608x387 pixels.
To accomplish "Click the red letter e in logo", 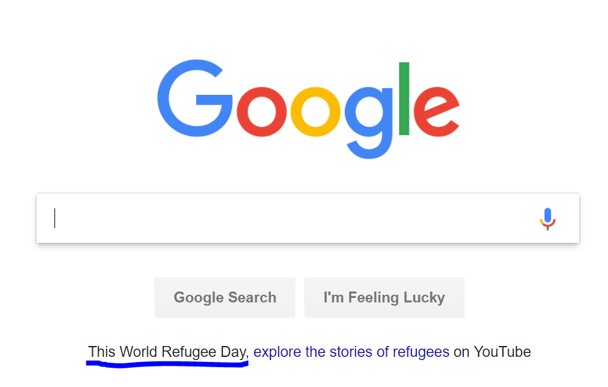I will [x=436, y=112].
